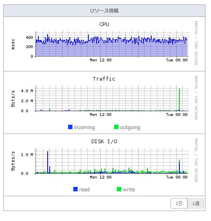Click the incoming legend label

[x=84, y=127]
